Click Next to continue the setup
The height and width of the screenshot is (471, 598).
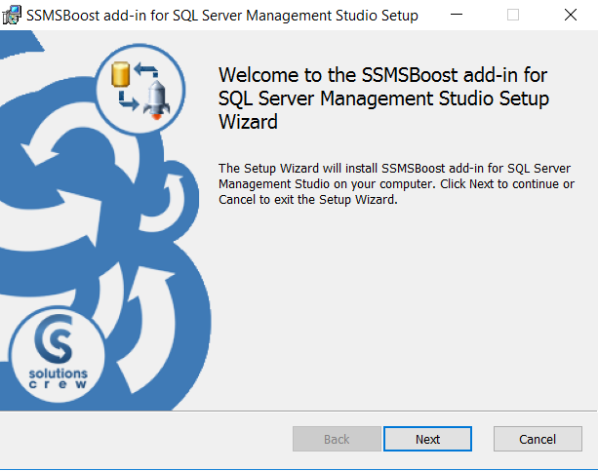[x=427, y=439]
